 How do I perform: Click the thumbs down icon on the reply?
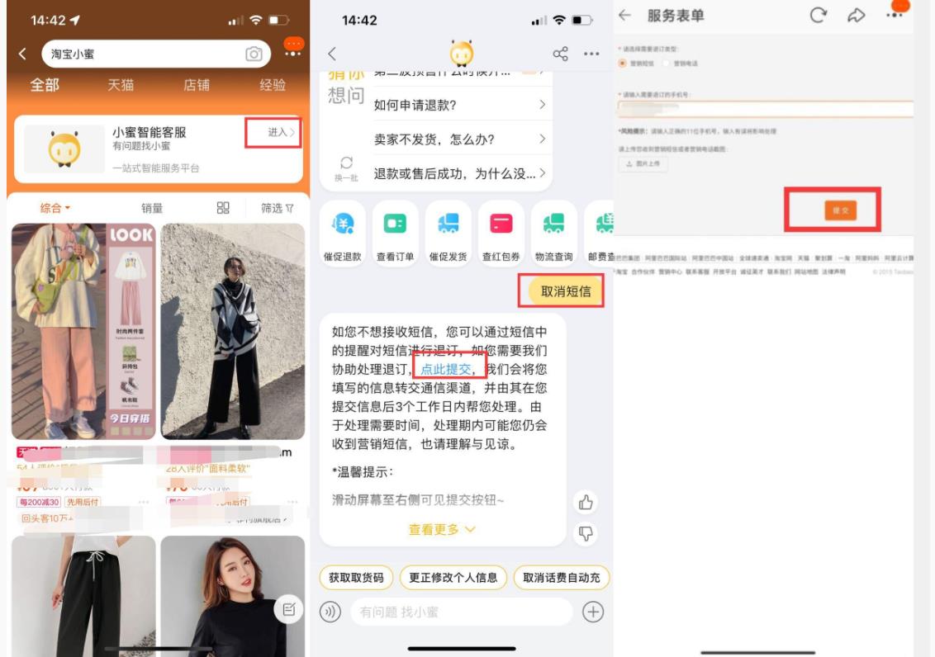coord(586,535)
